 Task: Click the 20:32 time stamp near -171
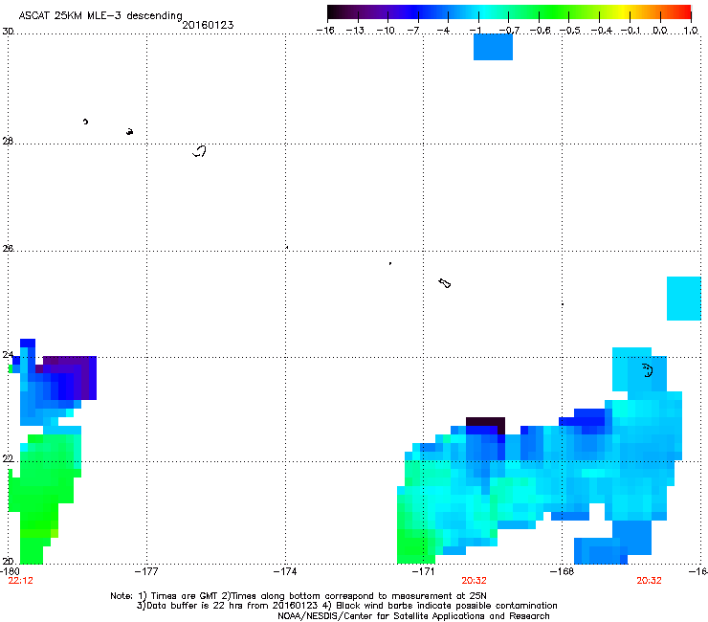tap(475, 581)
